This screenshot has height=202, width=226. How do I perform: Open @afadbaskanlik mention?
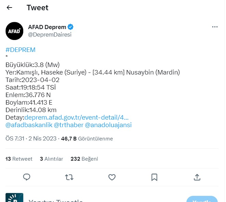pos(29,125)
